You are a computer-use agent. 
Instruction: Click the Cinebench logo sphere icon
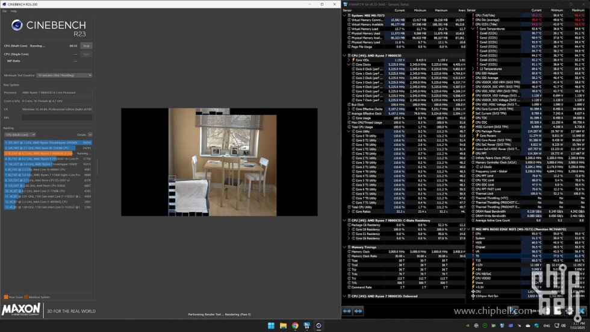point(17,25)
